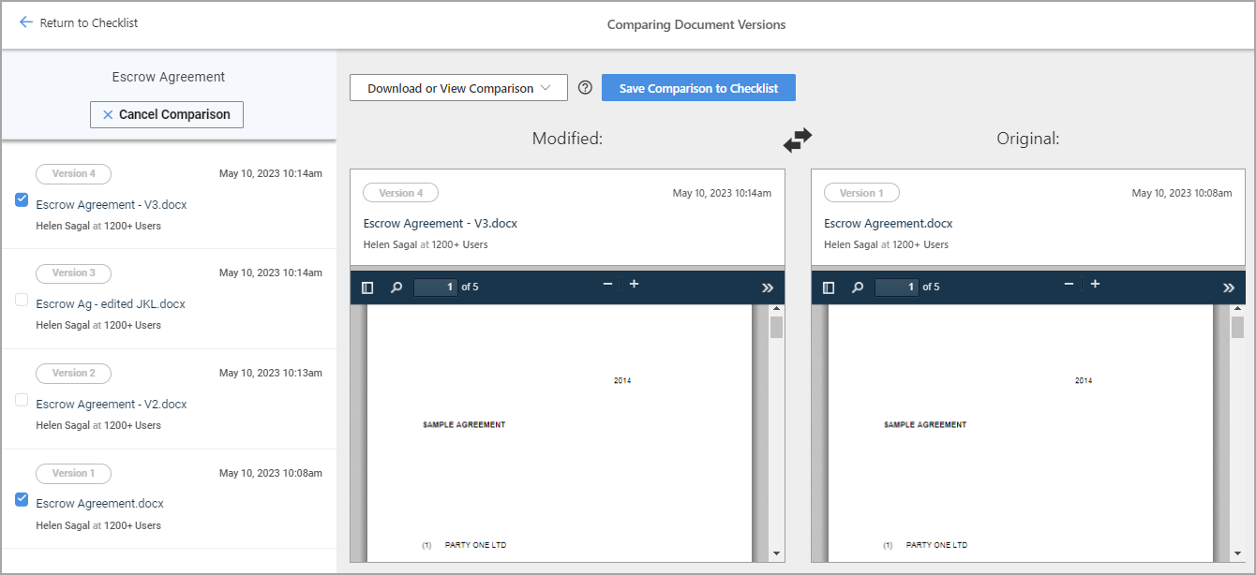Toggle the sidebar panel in the Modified viewer
The width and height of the screenshot is (1256, 575).
[x=367, y=287]
